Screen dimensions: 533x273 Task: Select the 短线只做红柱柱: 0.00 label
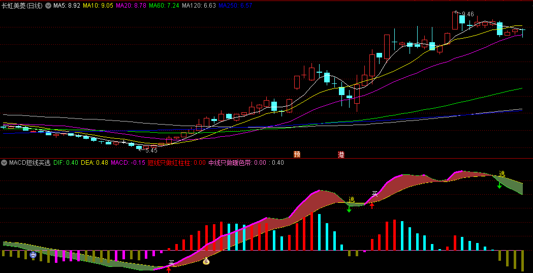177,163
